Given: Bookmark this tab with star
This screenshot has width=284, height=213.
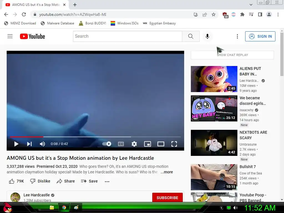Looking at the screenshot, I should (x=214, y=14).
